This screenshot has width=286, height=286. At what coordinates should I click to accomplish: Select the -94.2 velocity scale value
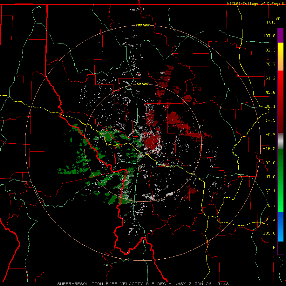point(269,219)
